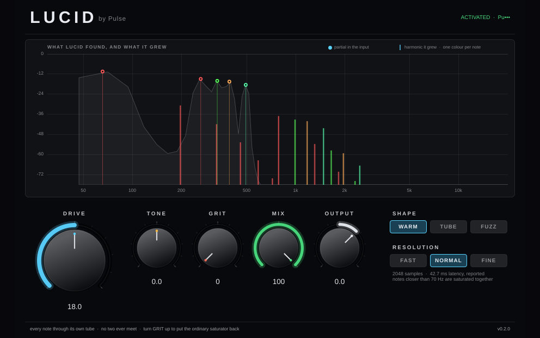
Task: Click the 1k frequency axis label
Action: [296, 190]
